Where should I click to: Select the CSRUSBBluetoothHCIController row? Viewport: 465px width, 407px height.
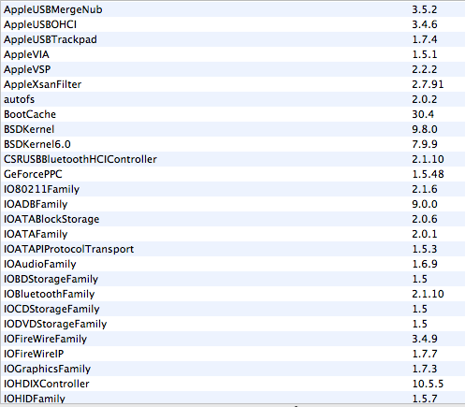tap(232, 159)
